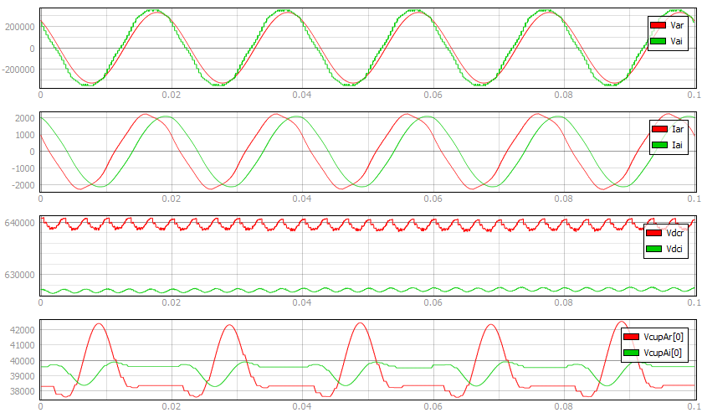Viewport: 702px width, 418px height.
Task: Select the red VcupAr[0] legend swatch
Action: coord(633,336)
